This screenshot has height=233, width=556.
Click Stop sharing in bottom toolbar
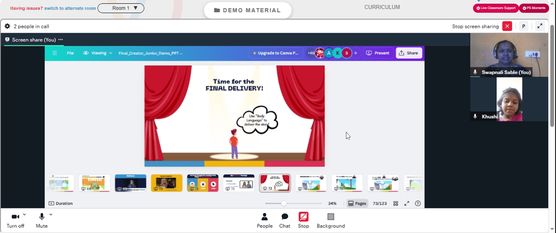304,221
